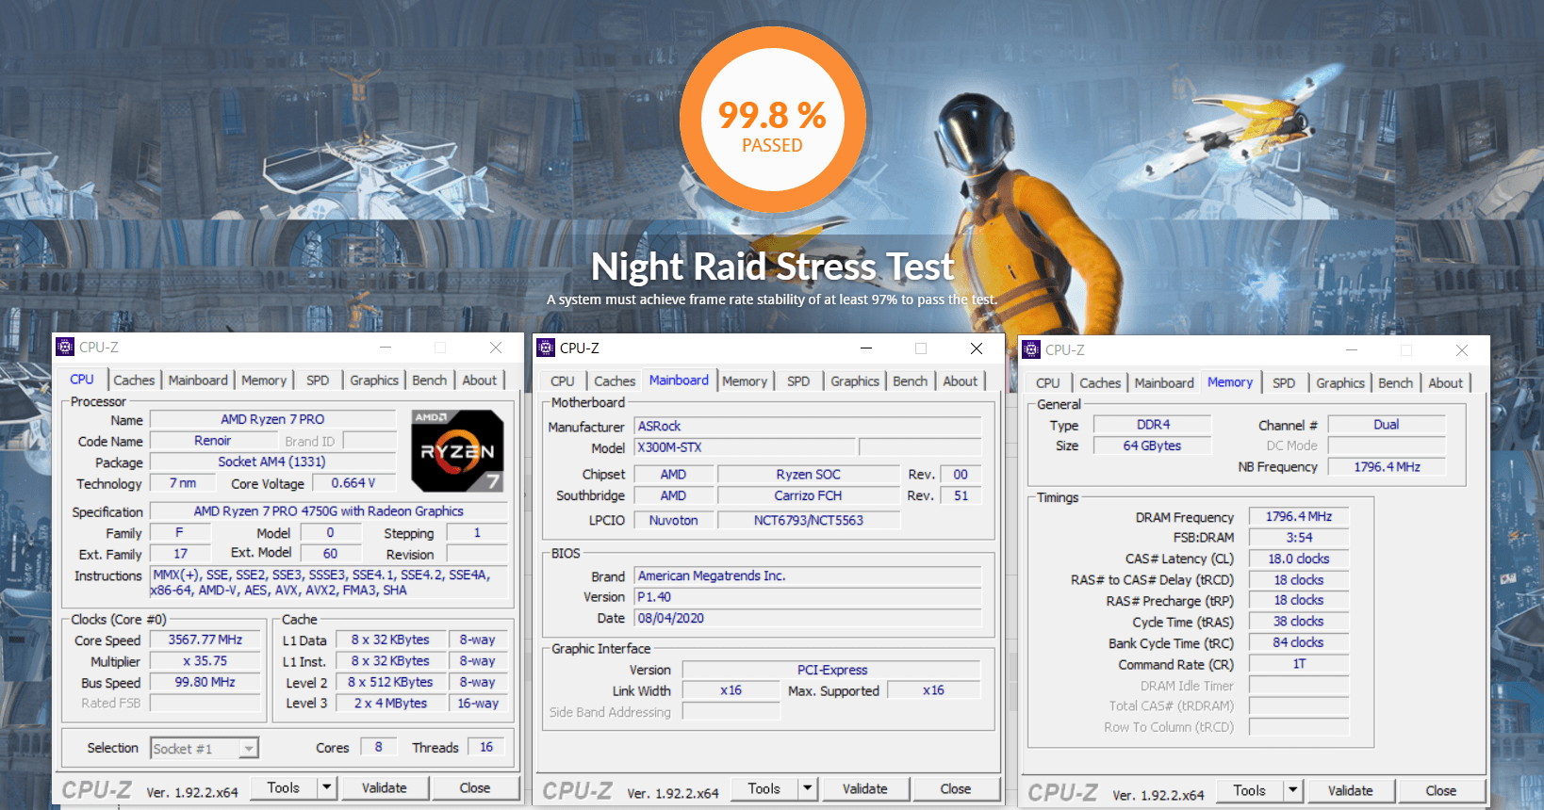The height and width of the screenshot is (810, 1544).
Task: Open SPD tab in left CPU-Z window
Action: click(318, 380)
